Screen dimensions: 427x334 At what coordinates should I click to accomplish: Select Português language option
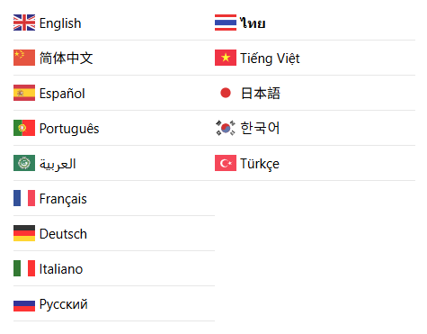(114, 128)
